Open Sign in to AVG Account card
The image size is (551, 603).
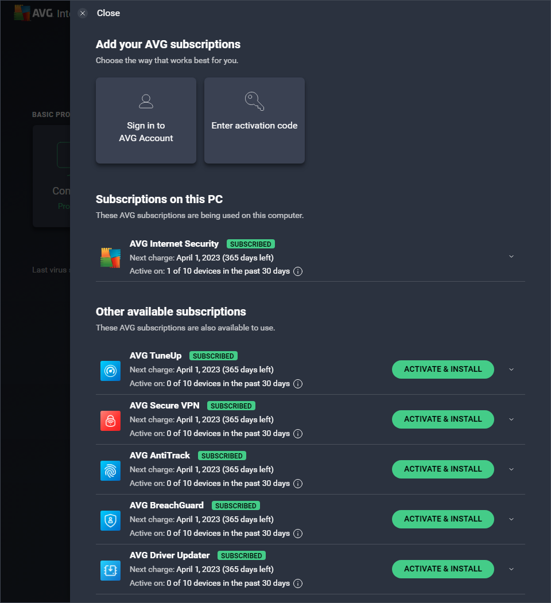coord(146,120)
